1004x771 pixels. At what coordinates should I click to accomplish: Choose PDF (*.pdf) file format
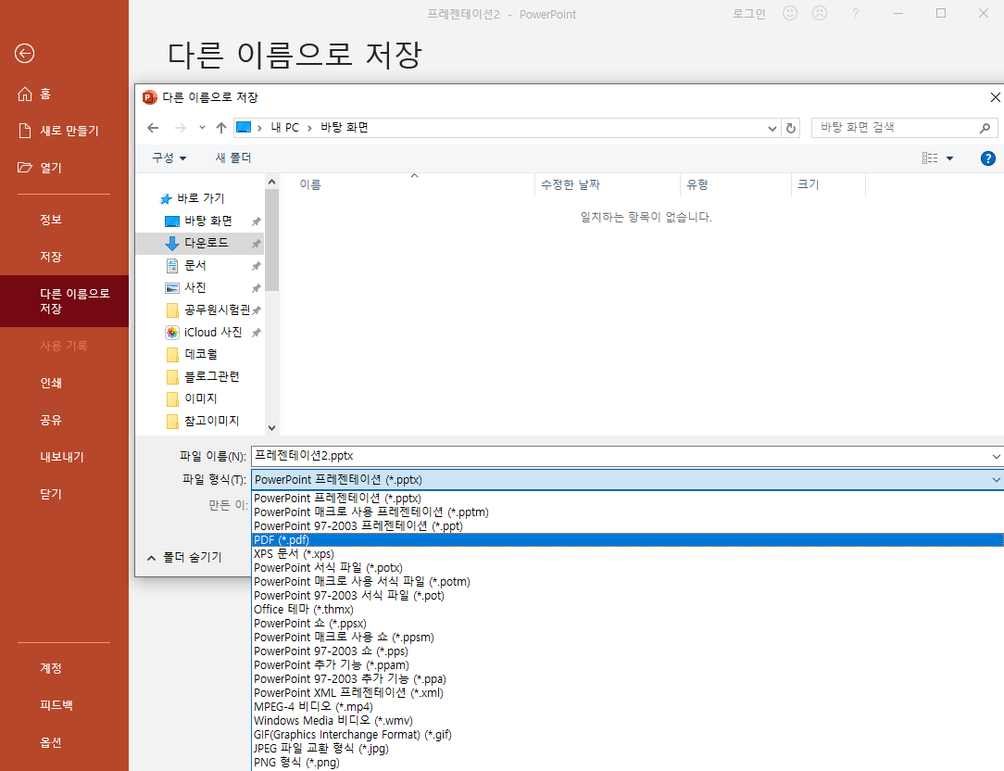(x=628, y=539)
